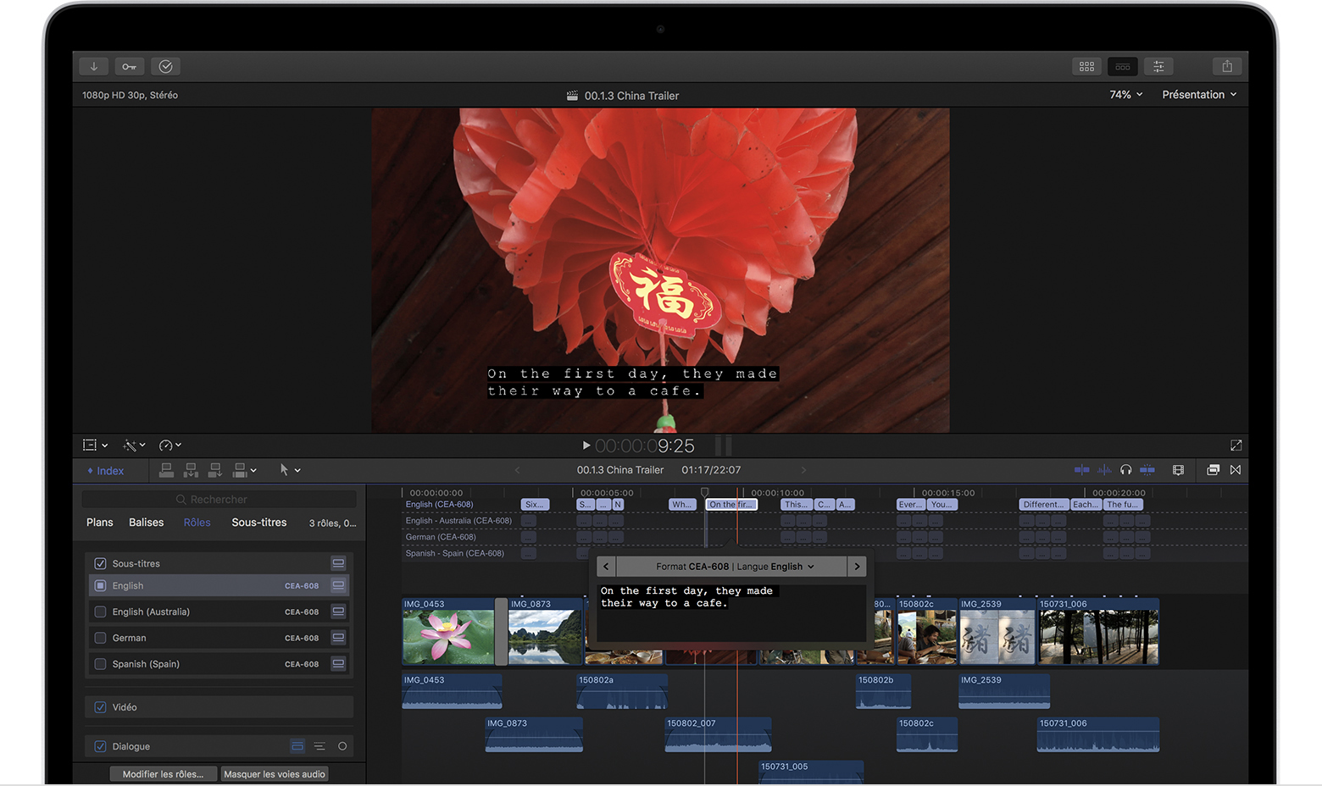The image size is (1322, 786).
Task: Go to next caption in editor
Action: (857, 567)
